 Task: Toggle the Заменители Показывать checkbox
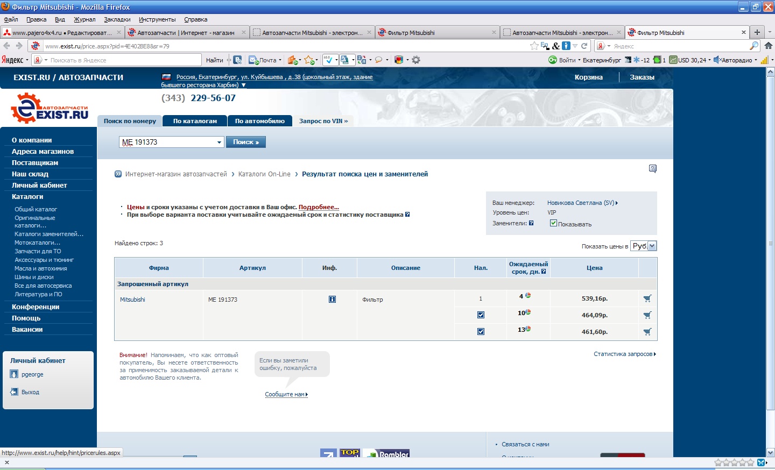coord(553,223)
